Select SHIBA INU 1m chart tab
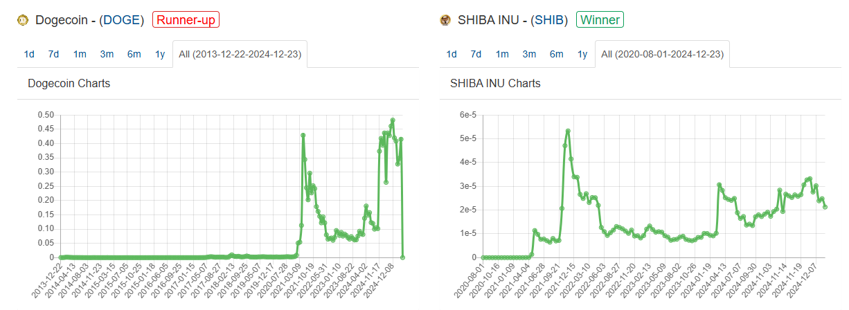The height and width of the screenshot is (310, 849). [502, 54]
